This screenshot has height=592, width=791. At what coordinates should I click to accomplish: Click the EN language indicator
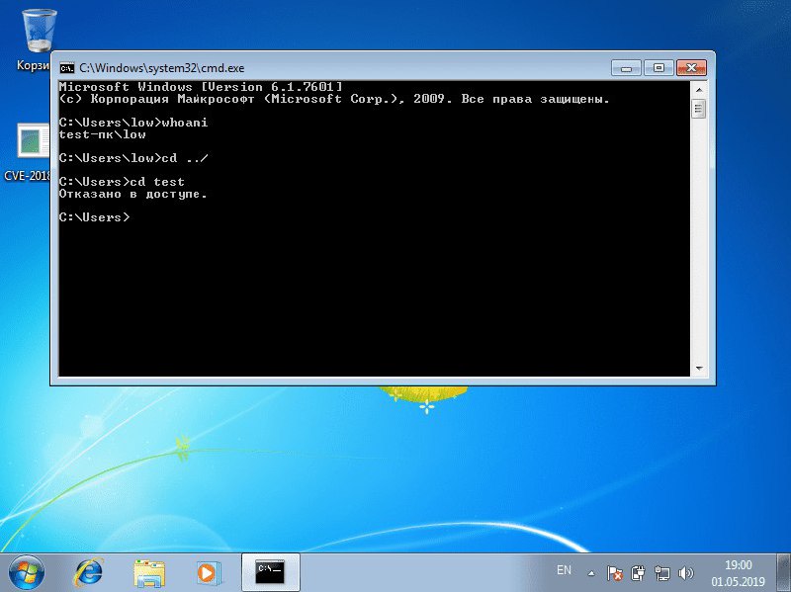564,570
